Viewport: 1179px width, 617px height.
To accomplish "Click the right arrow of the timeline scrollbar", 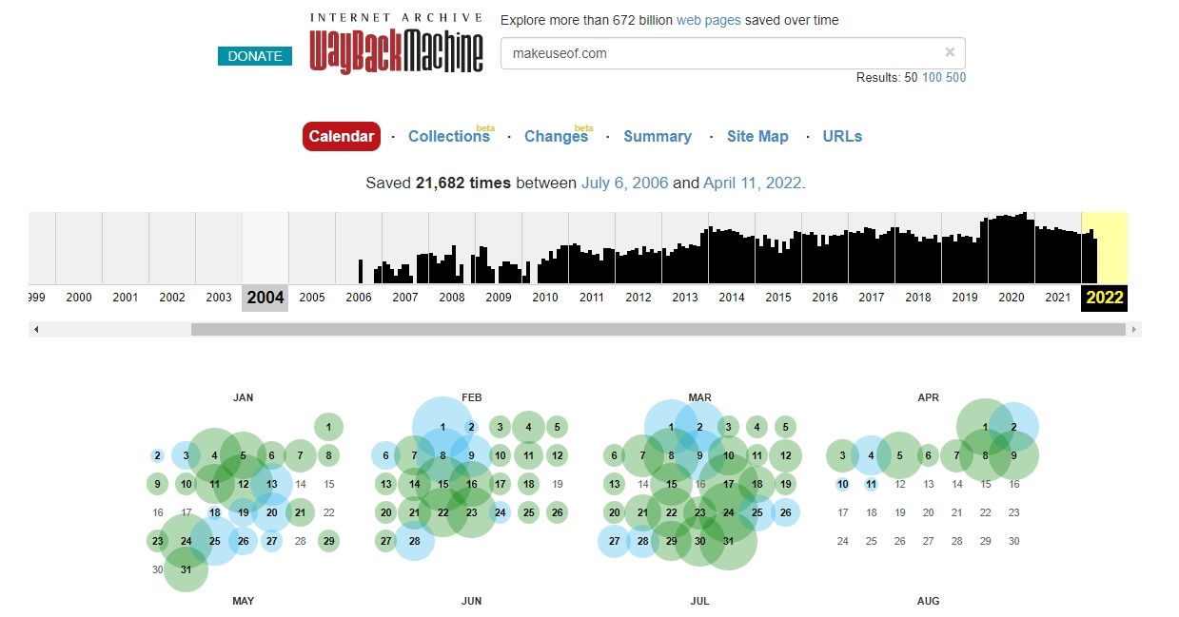I will click(x=1133, y=330).
